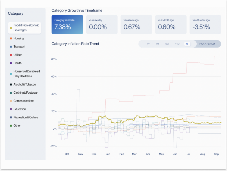Open the Pick a Period selector

[x=207, y=44]
